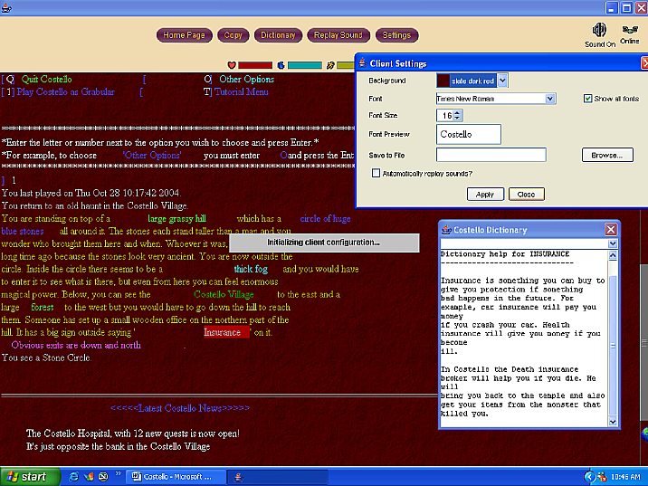Image resolution: width=648 pixels, height=486 pixels.
Task: Select Quit Costello option
Action: point(46,80)
